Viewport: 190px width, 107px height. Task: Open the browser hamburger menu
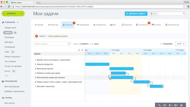pos(188,7)
